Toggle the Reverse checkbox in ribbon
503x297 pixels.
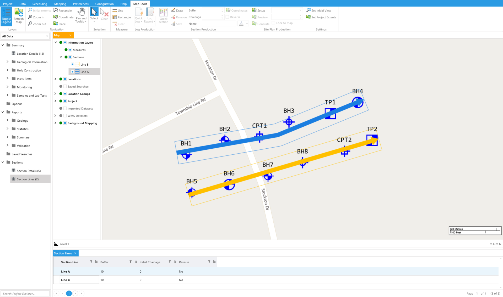click(227, 17)
